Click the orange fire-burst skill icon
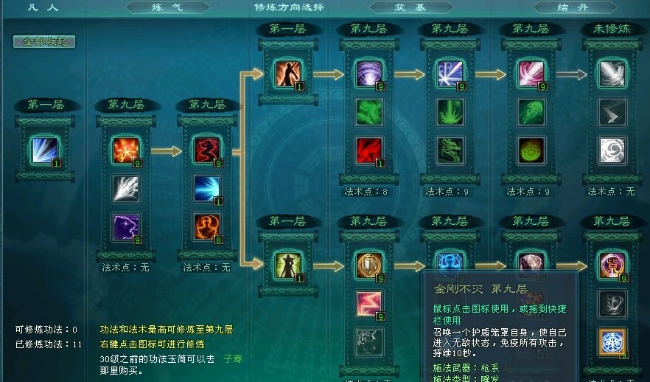The width and height of the screenshot is (650, 382). tap(126, 150)
